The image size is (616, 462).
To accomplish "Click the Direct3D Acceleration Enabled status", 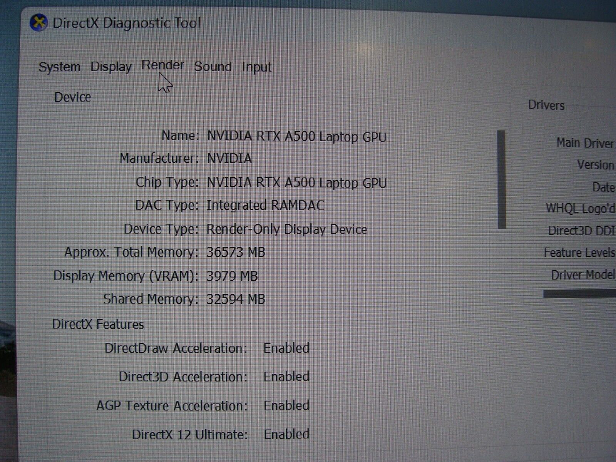I will pos(286,377).
